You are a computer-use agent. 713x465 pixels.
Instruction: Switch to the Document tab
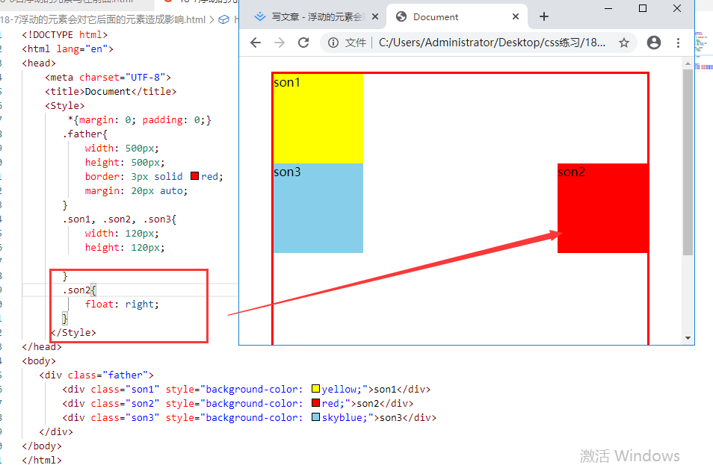[457, 17]
